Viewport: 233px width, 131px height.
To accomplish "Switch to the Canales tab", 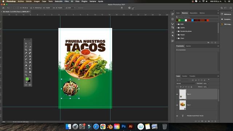I will coord(185,76).
